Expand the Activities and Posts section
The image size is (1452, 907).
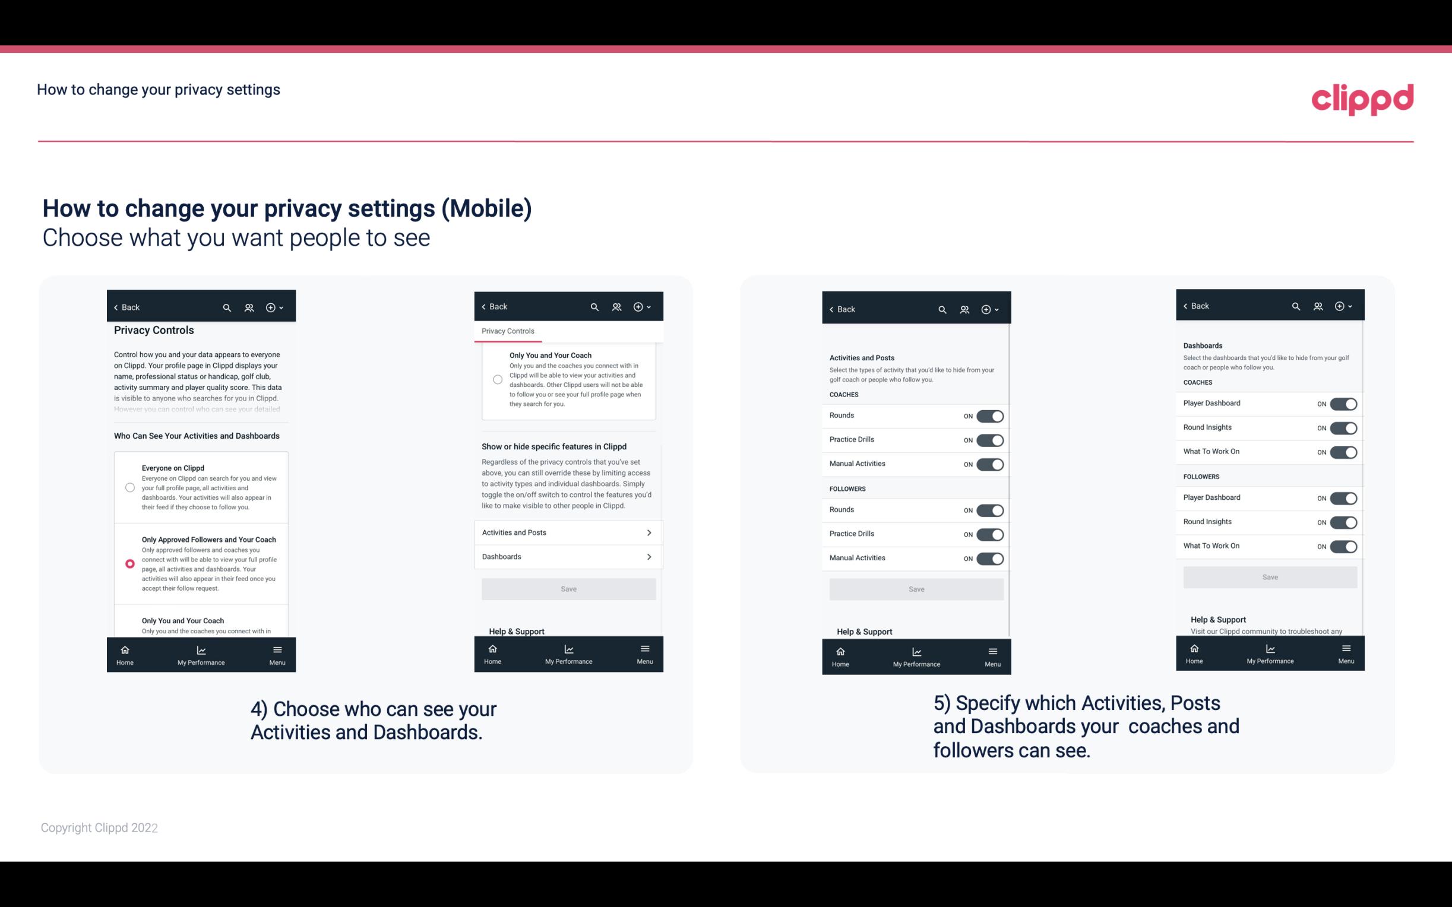point(568,532)
